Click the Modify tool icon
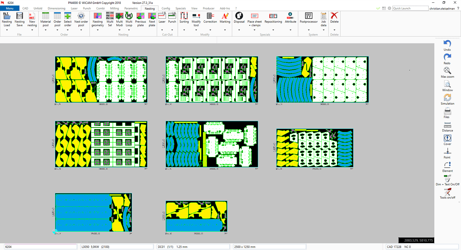This screenshot has width=461, height=250. pyautogui.click(x=196, y=16)
